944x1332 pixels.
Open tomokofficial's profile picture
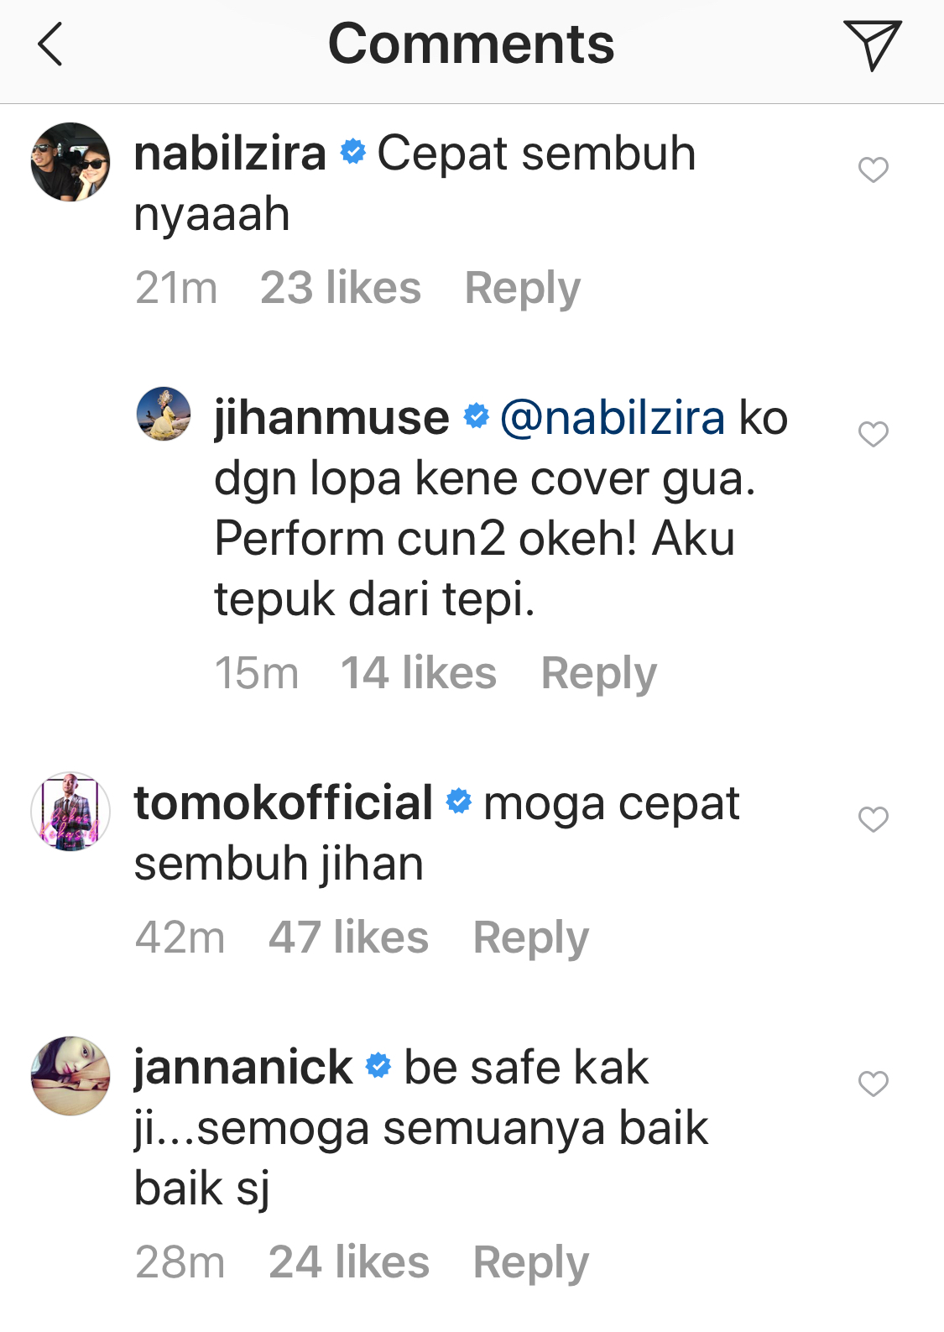click(x=70, y=812)
